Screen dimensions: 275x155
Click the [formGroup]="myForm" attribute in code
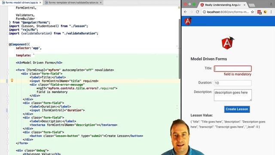43,70
